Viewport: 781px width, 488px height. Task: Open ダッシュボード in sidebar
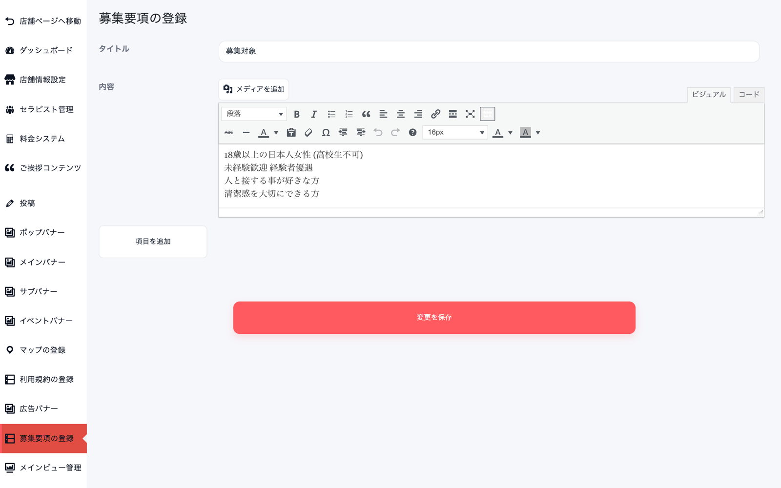43,50
